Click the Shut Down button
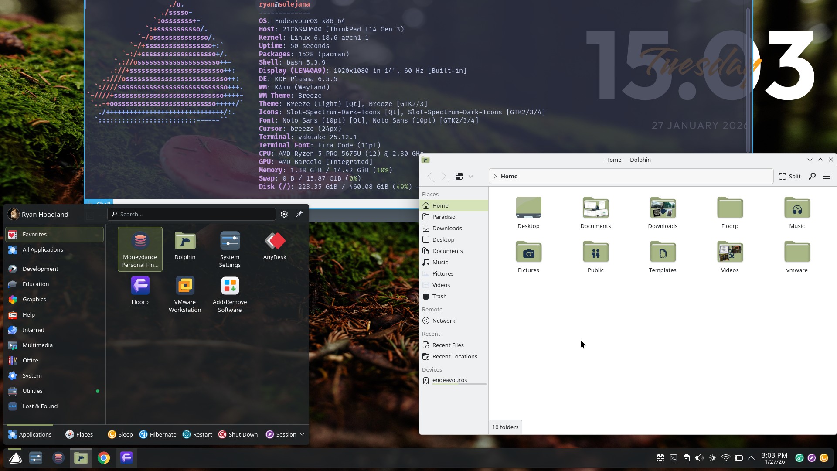Viewport: 837px width, 471px height. pyautogui.click(x=238, y=434)
